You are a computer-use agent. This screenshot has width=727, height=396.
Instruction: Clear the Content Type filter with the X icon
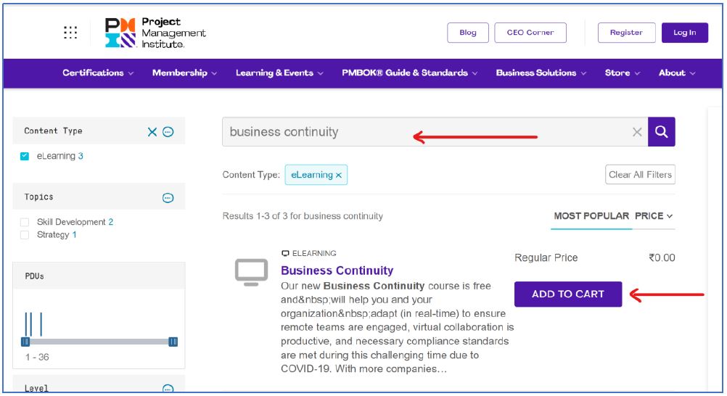[152, 132]
